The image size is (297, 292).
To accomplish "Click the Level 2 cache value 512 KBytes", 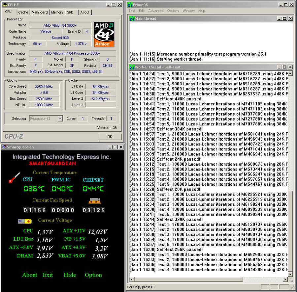I will click(101, 99).
